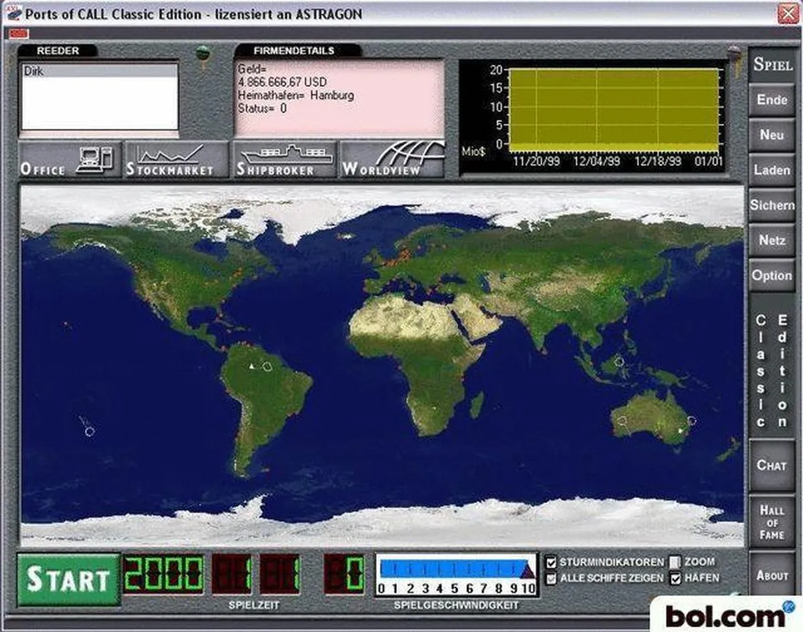The image size is (803, 632).
Task: Click the Ende button
Action: tap(772, 100)
